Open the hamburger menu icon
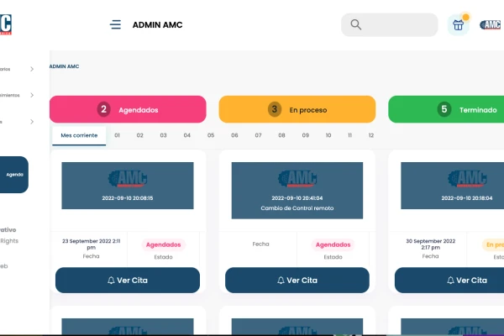 [x=115, y=24]
